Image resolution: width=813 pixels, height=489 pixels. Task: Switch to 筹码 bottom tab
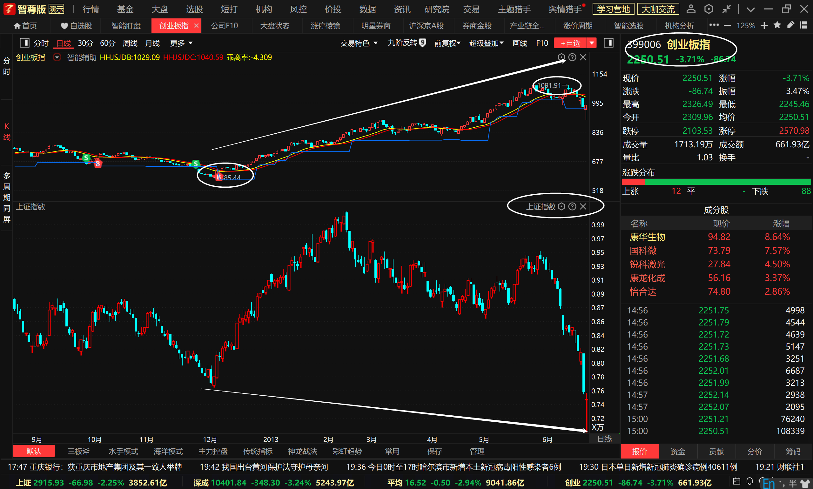tap(793, 452)
